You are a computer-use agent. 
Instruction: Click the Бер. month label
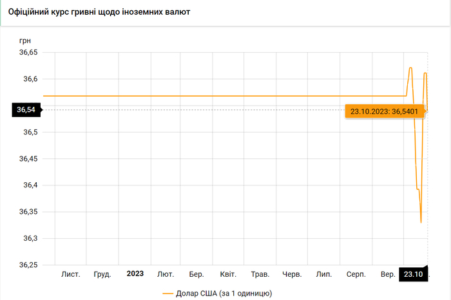[197, 274]
